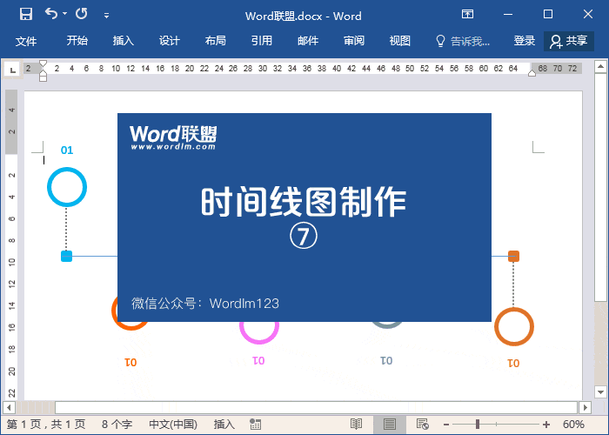Viewport: 609px width, 435px height.
Task: Open the Undo history dropdown arrow
Action: [65, 14]
